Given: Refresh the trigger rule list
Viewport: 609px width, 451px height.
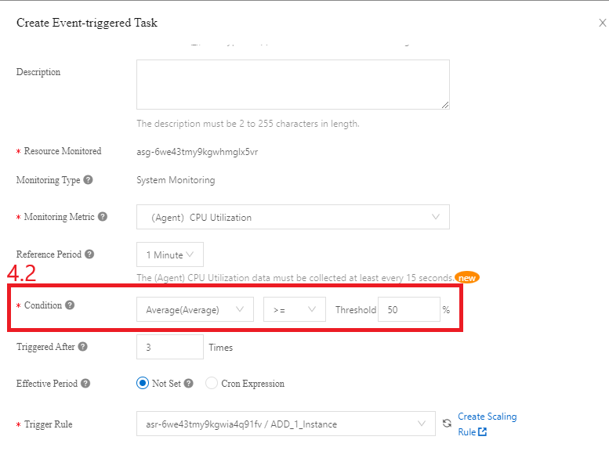Looking at the screenshot, I should (x=447, y=424).
